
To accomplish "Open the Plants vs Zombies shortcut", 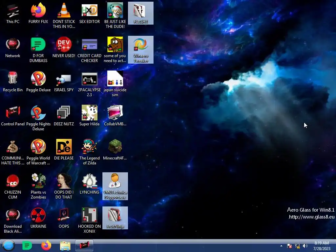I will pyautogui.click(x=38, y=186).
